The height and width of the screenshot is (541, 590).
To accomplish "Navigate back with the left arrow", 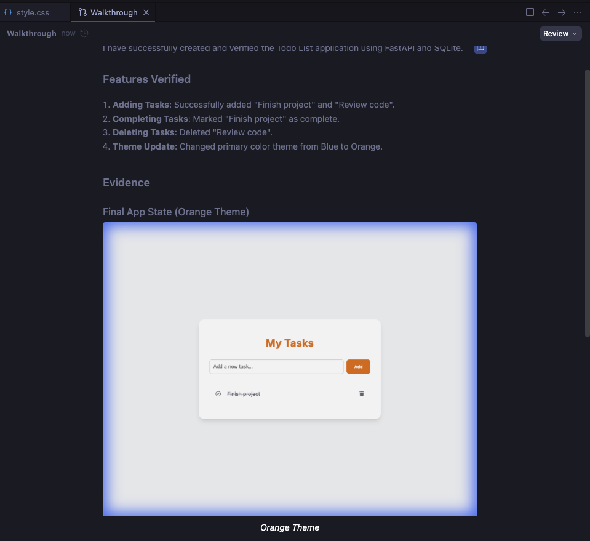I will pyautogui.click(x=546, y=12).
